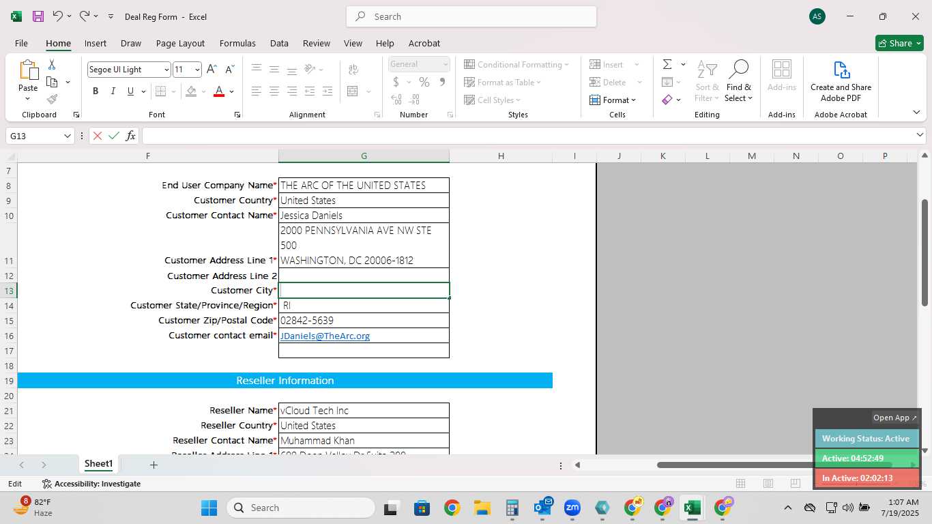932x524 pixels.
Task: Apply the red Font Color
Action: pos(219,91)
